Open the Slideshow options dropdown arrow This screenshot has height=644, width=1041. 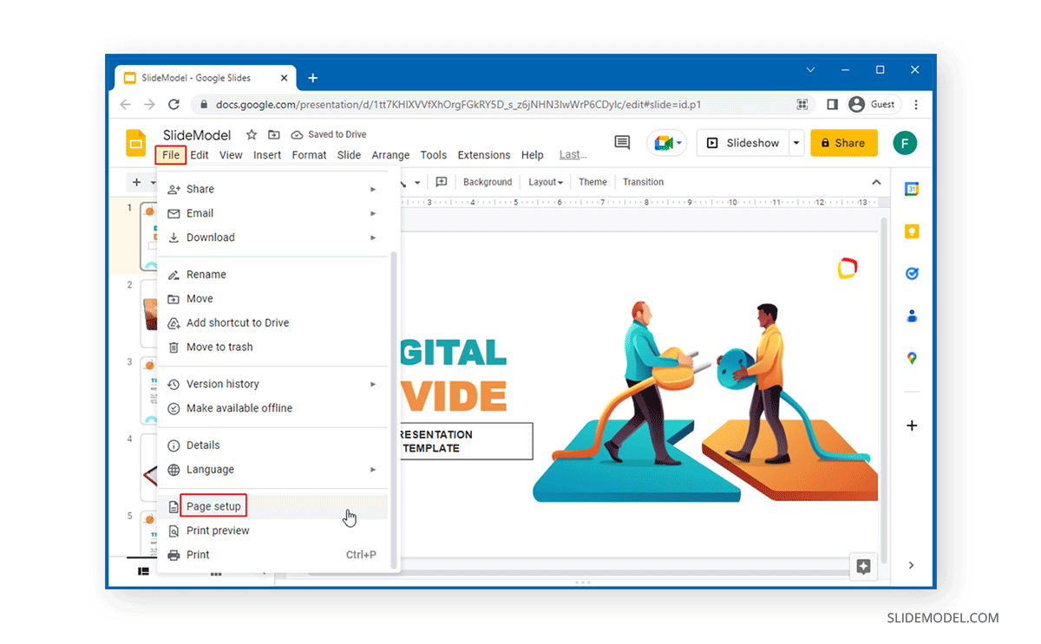coord(795,142)
